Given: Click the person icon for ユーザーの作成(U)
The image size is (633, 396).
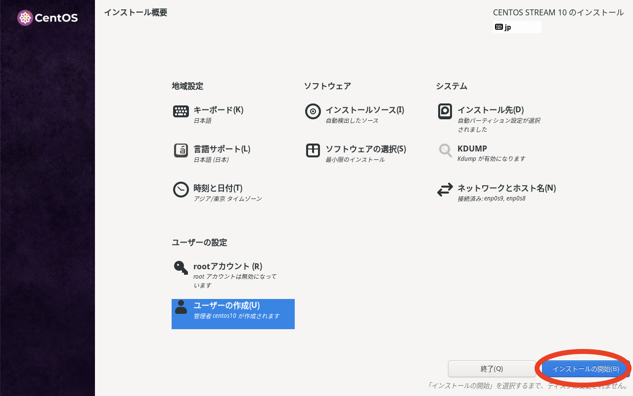Looking at the screenshot, I should click(x=181, y=307).
